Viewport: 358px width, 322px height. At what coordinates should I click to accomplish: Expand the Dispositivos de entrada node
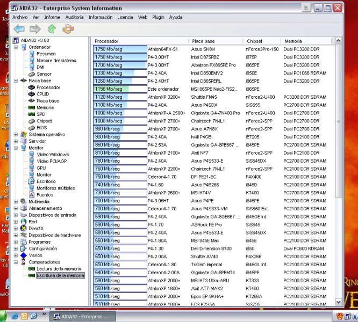(16, 215)
